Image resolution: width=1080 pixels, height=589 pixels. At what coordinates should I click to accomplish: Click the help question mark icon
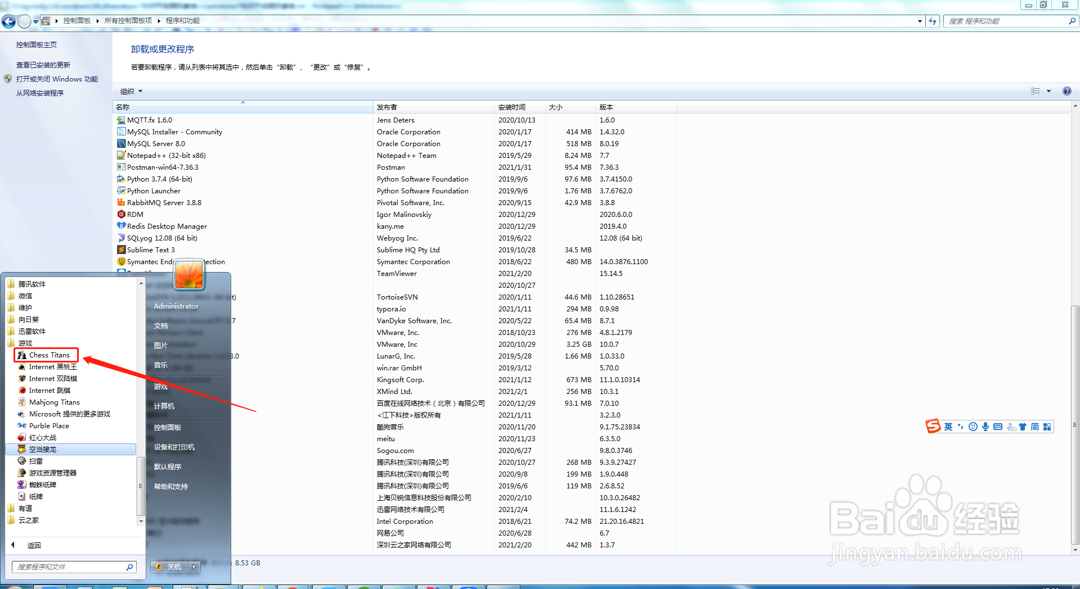1066,91
